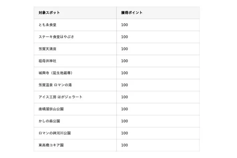
Task: Click the 芳賀天満宮 spot name
Action: click(x=47, y=49)
